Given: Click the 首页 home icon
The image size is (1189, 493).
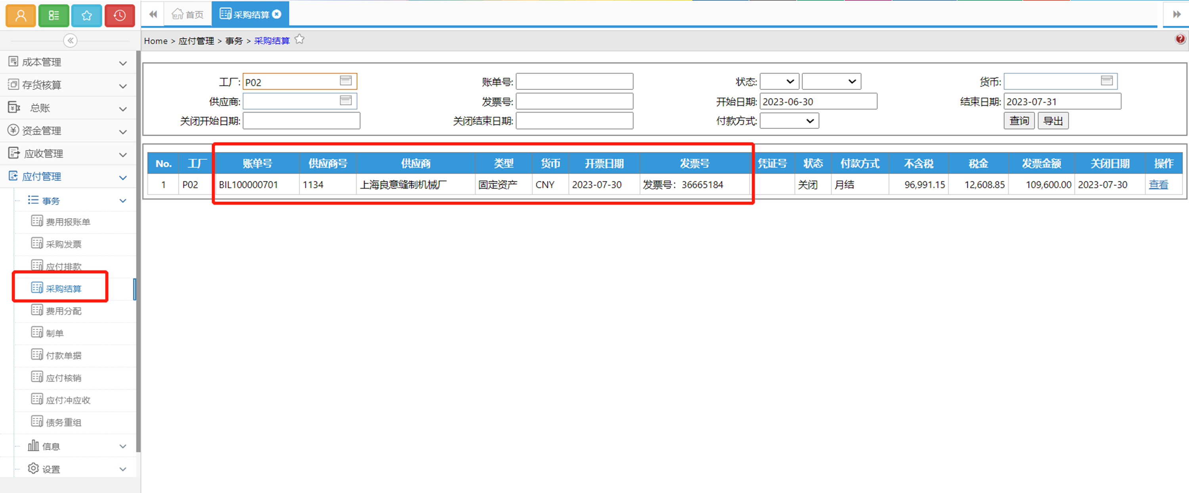Looking at the screenshot, I should click(x=177, y=14).
